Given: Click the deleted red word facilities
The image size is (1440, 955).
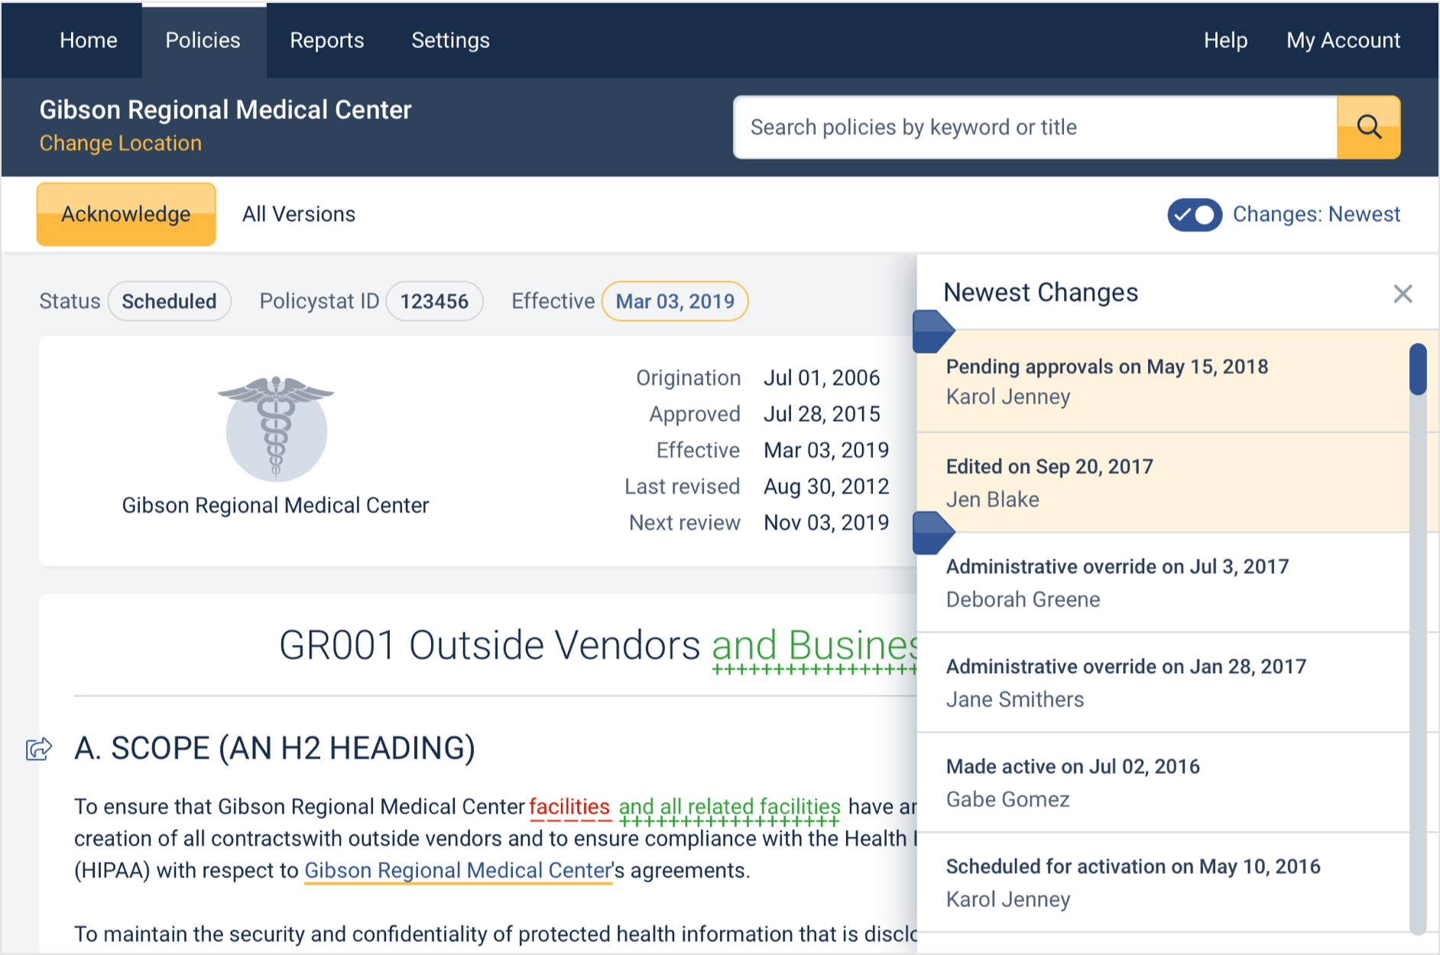Looking at the screenshot, I should (x=569, y=807).
